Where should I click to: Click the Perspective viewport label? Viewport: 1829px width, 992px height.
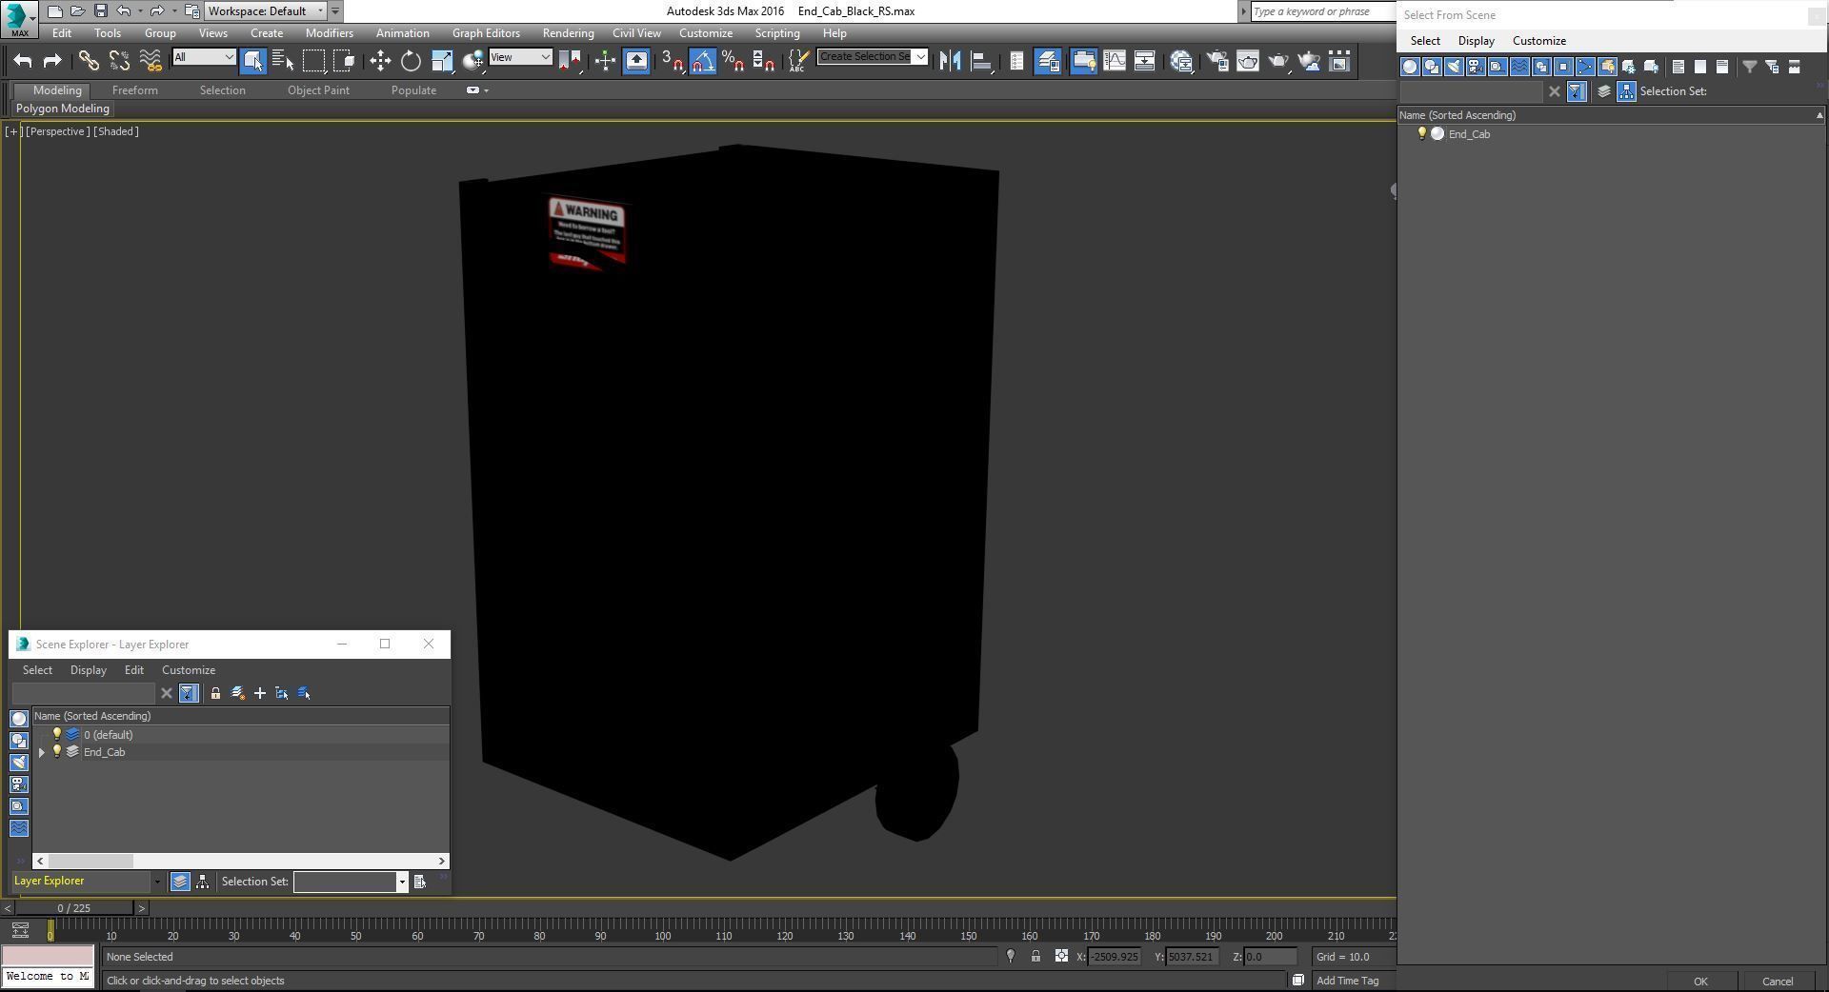[x=57, y=131]
